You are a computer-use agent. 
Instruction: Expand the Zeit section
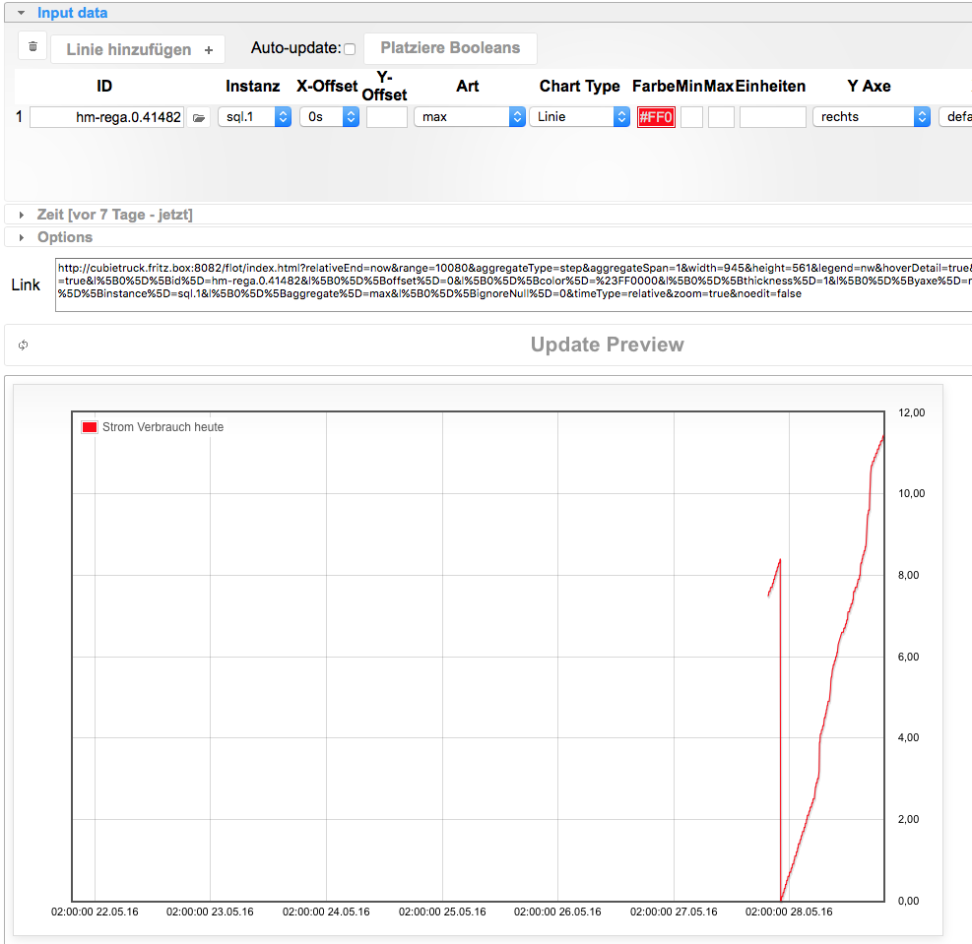tap(114, 215)
